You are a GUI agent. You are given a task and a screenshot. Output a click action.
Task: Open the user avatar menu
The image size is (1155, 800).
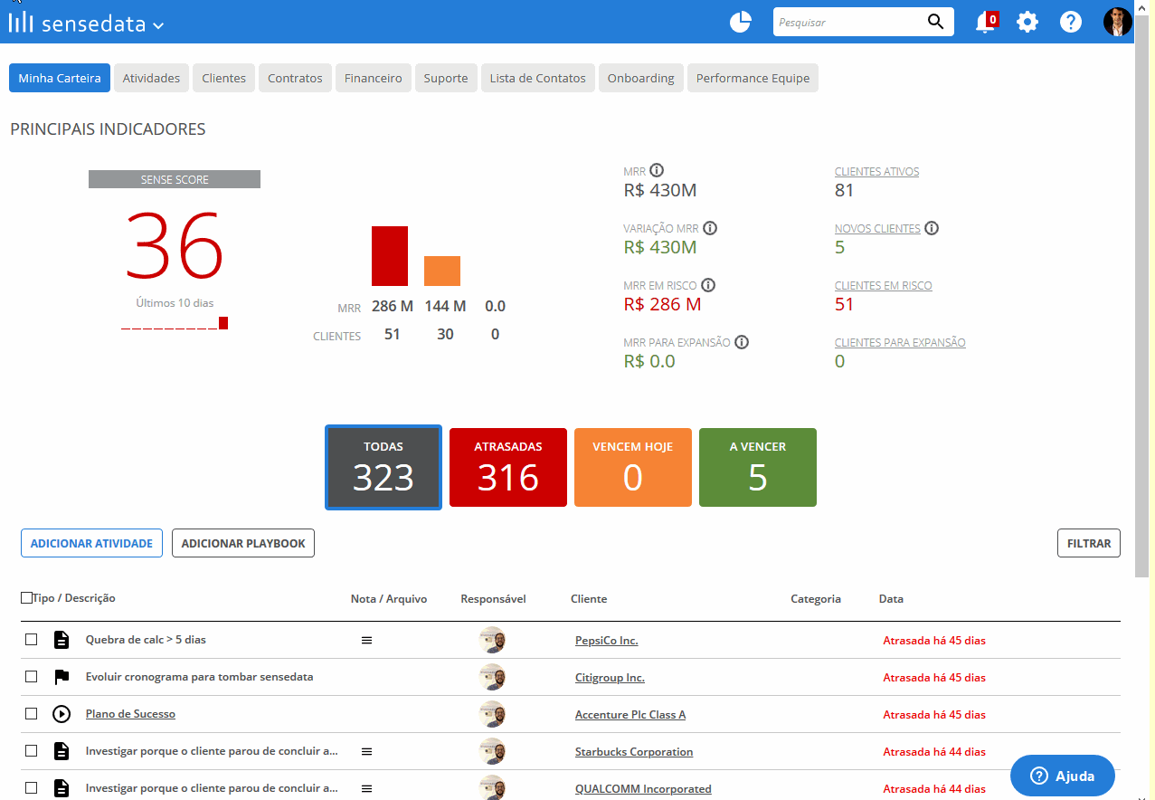(1118, 22)
